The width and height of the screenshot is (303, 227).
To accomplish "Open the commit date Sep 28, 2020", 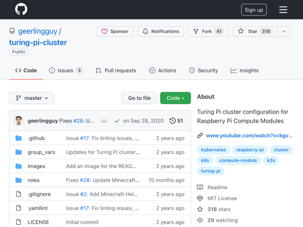I will (x=143, y=121).
